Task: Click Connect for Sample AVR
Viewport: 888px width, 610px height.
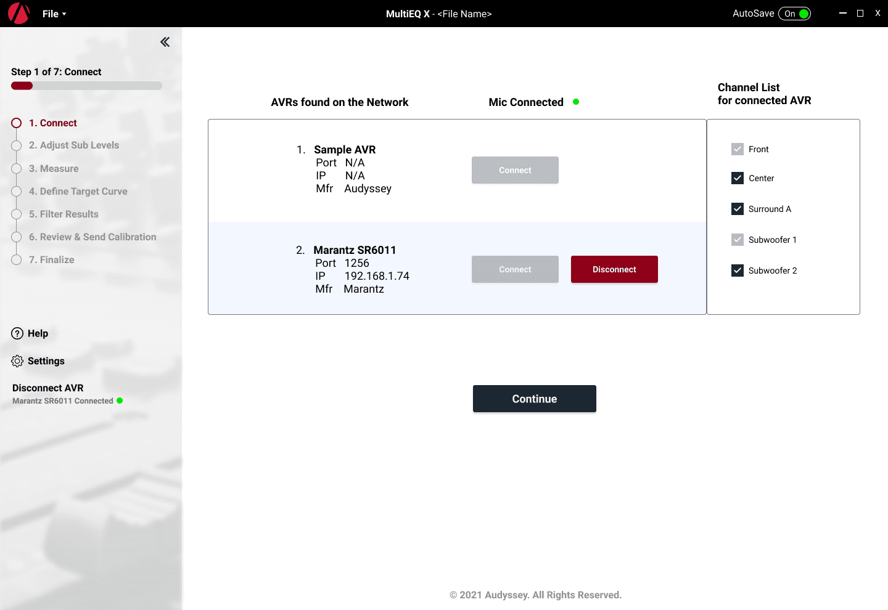Action: coord(515,170)
